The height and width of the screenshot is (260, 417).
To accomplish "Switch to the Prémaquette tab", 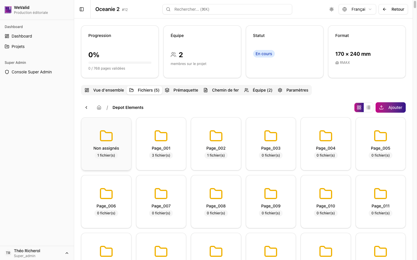I will [x=182, y=90].
